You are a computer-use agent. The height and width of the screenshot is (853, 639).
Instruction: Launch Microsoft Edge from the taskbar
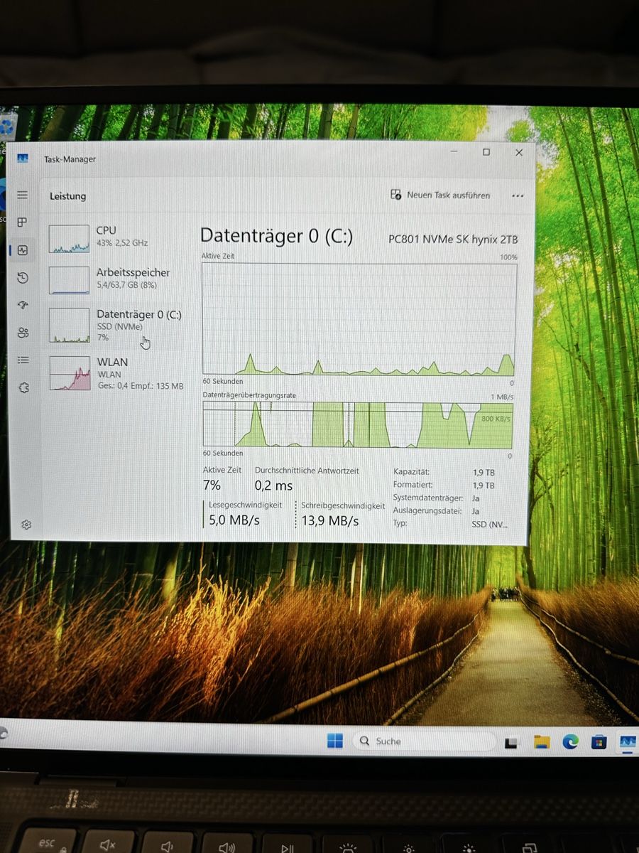click(570, 742)
